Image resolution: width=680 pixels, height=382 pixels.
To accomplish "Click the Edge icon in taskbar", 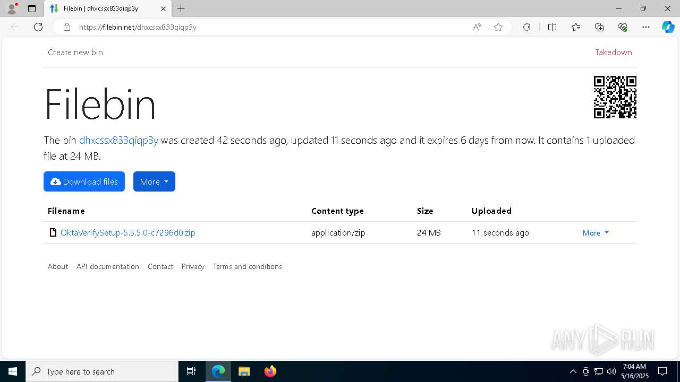I will click(x=218, y=371).
